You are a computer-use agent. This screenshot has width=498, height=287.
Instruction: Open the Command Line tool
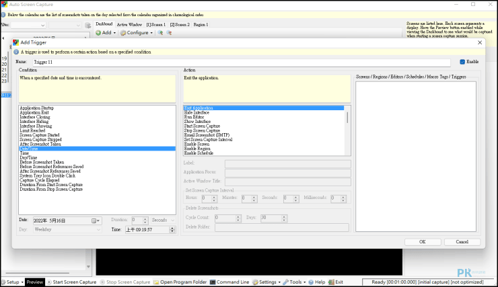coord(229,282)
